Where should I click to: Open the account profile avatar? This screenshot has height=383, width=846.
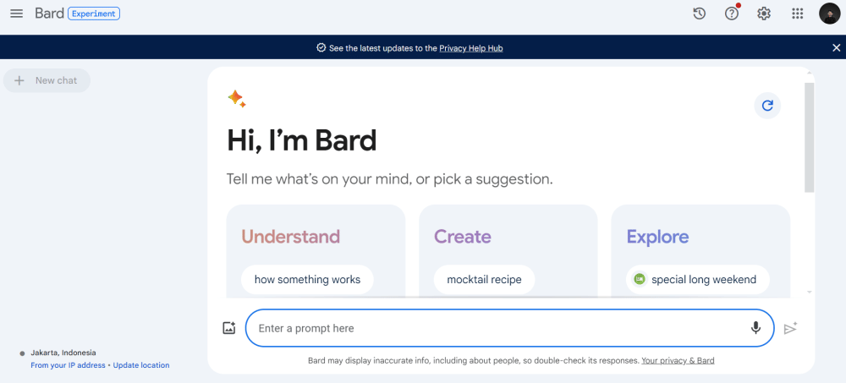tap(829, 14)
